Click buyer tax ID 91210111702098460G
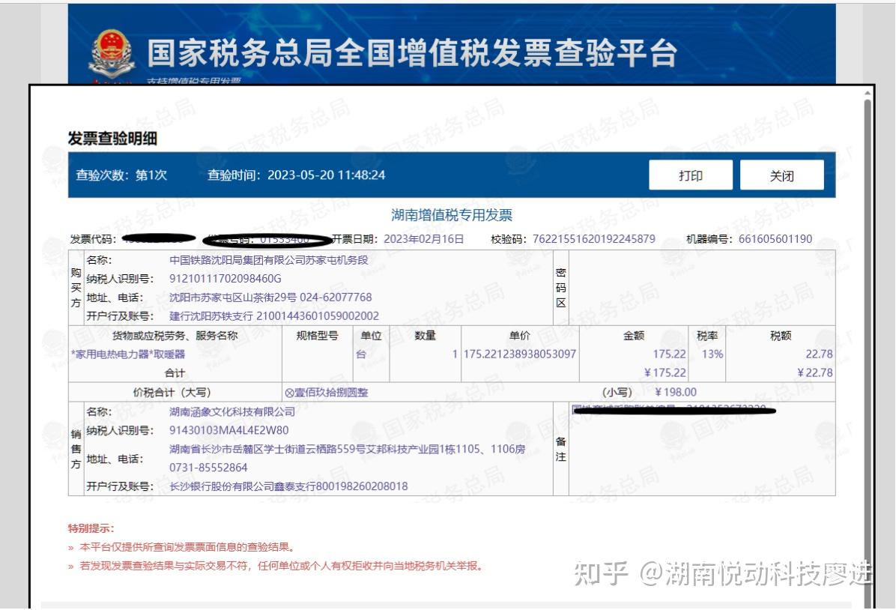The height and width of the screenshot is (610, 896). click(x=225, y=279)
